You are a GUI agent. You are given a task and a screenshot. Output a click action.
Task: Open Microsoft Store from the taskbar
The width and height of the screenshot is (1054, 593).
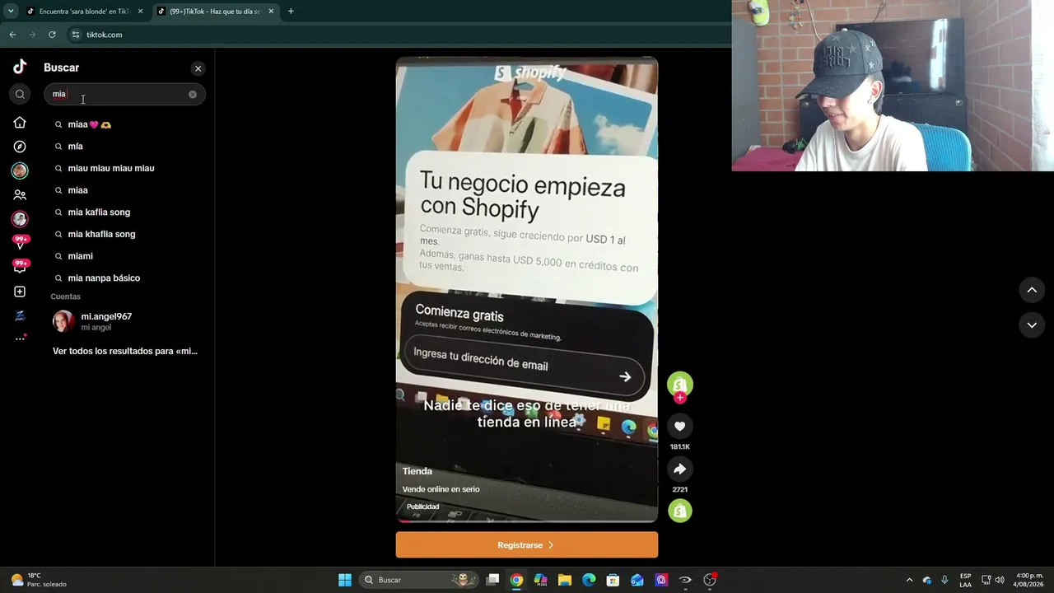[x=613, y=580]
